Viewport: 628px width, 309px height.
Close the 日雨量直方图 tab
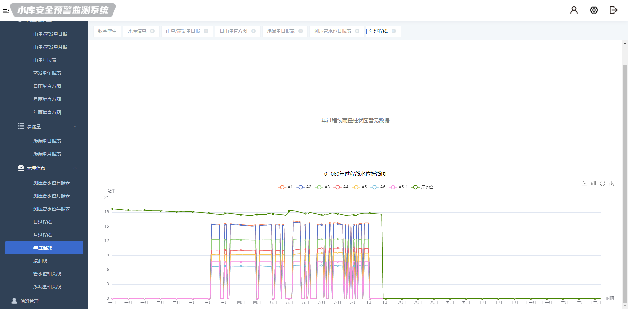click(x=253, y=31)
